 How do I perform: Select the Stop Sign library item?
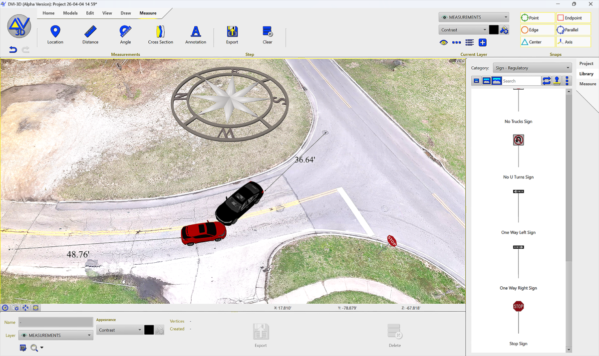click(519, 322)
